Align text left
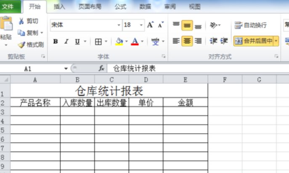The width and height of the screenshot is (289, 173). [176, 41]
